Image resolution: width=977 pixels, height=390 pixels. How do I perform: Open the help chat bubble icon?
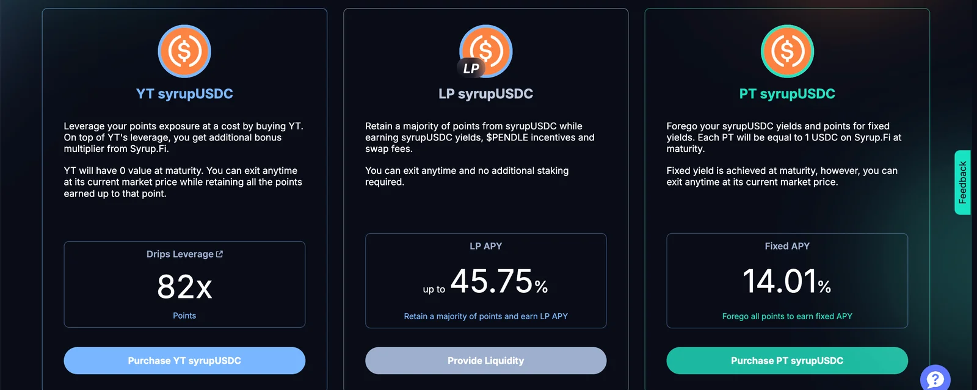[x=935, y=378]
